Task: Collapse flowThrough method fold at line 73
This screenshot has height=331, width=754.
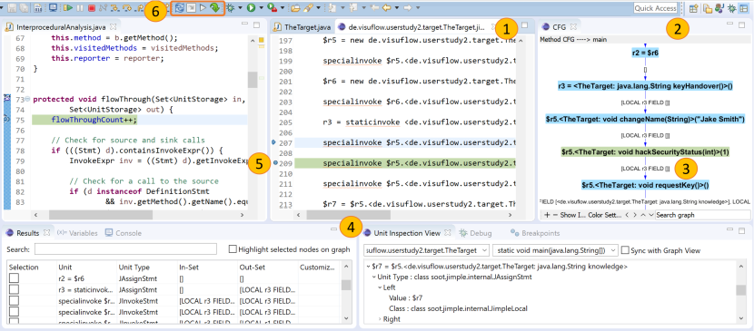Action: [x=27, y=100]
